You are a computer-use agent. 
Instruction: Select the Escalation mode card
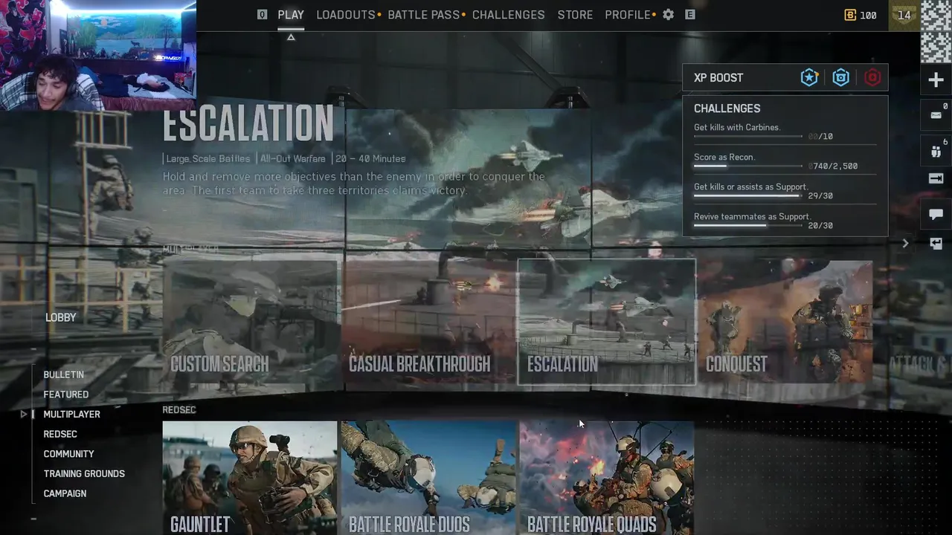pos(607,322)
